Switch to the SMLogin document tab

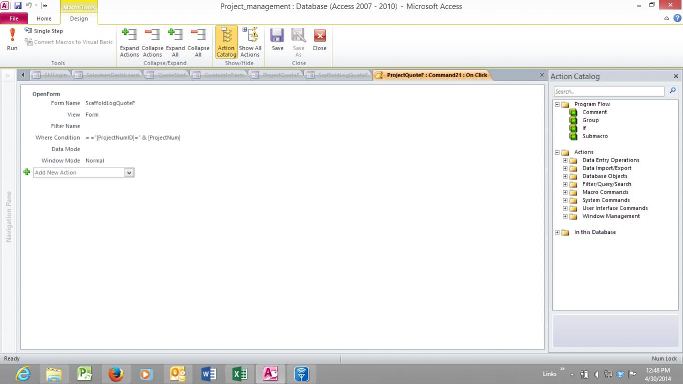click(50, 75)
